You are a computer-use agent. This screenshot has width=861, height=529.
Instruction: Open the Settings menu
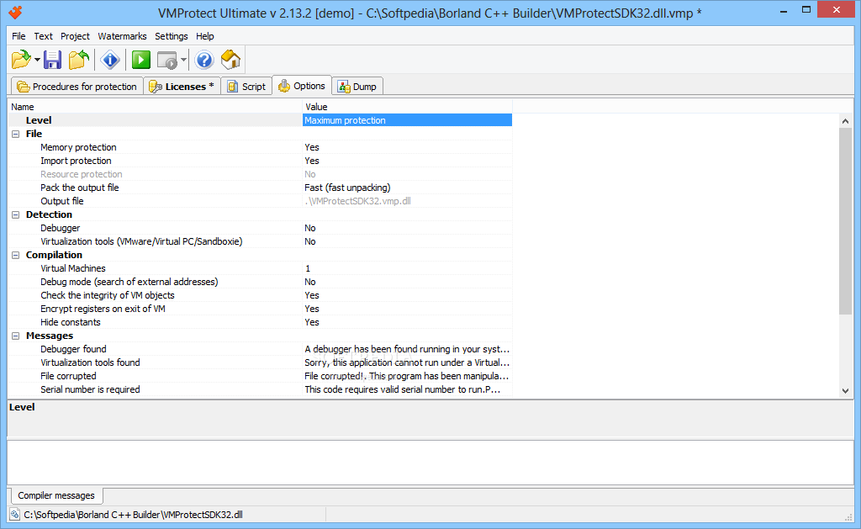point(172,36)
